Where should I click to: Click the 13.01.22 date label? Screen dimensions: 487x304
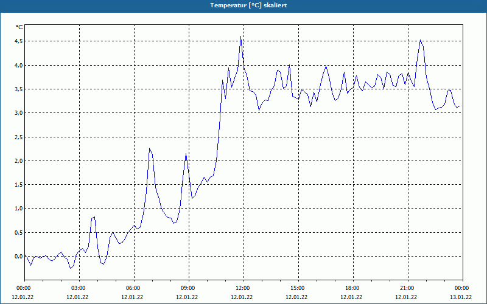coord(461,297)
